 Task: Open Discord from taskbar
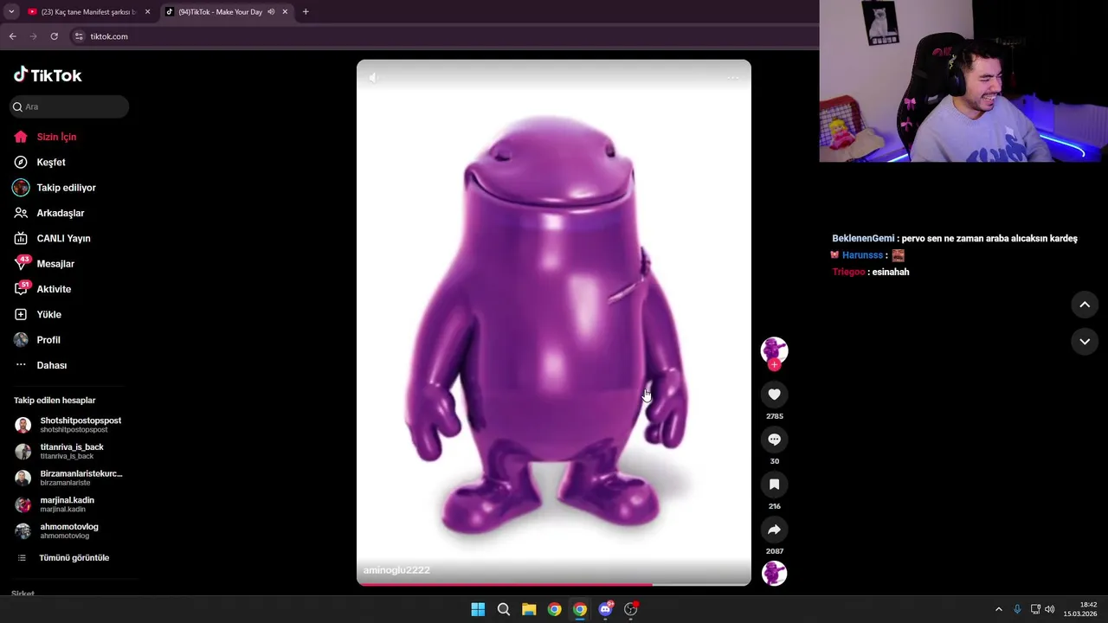coord(605,609)
